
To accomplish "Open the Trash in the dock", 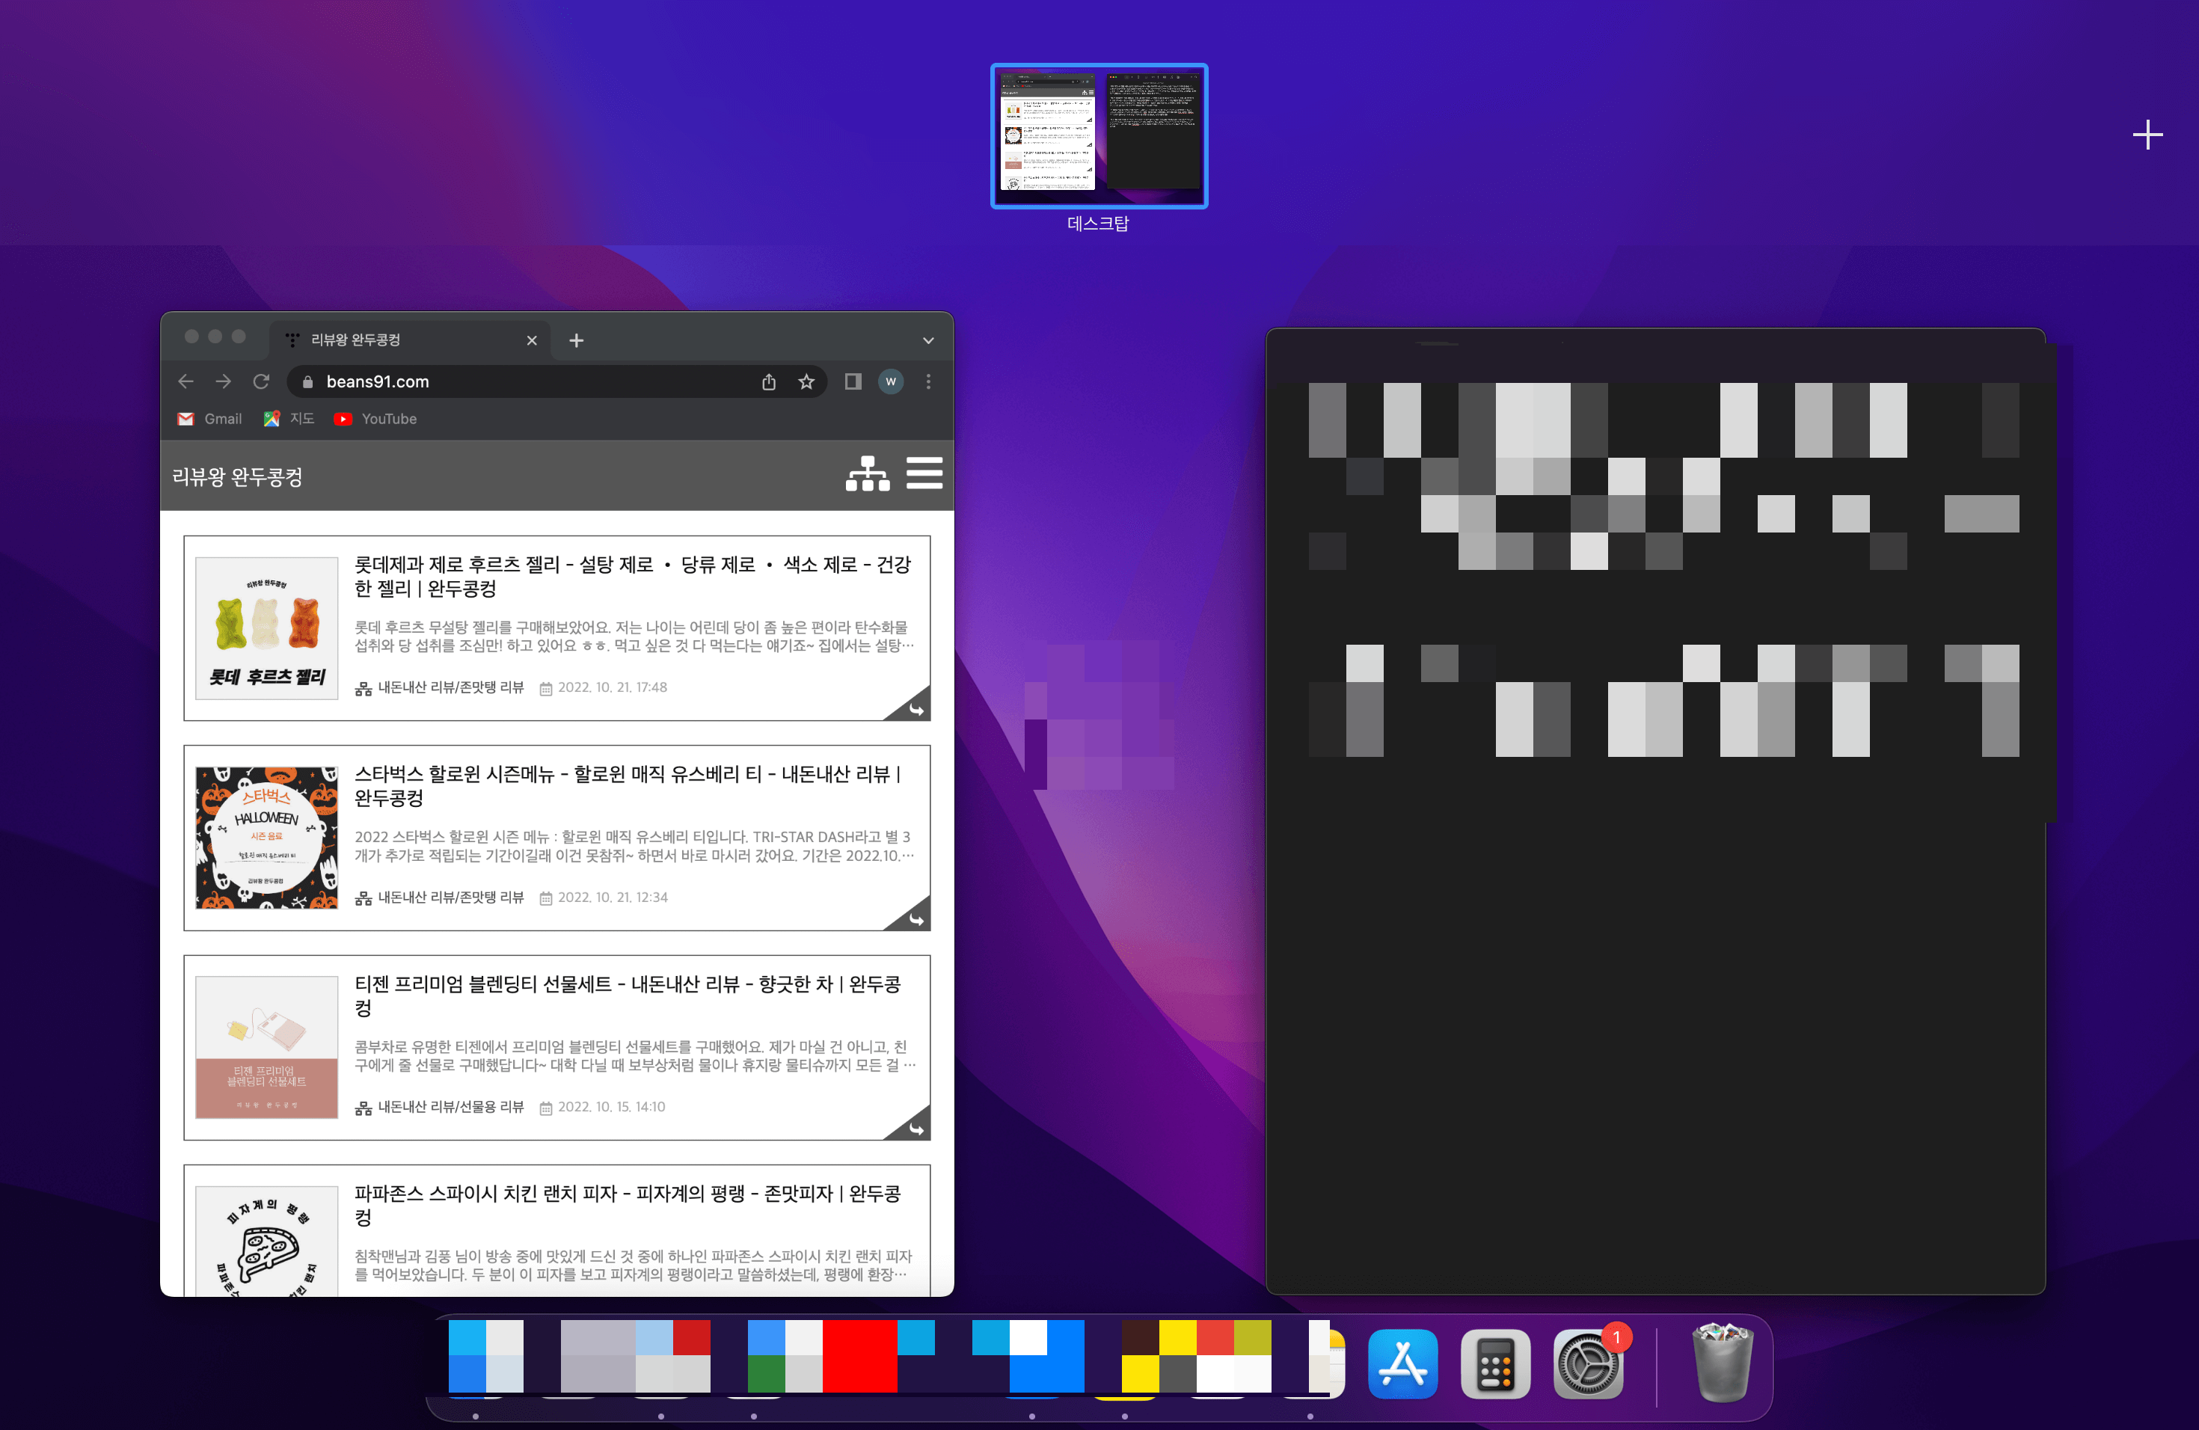I will coord(1721,1363).
